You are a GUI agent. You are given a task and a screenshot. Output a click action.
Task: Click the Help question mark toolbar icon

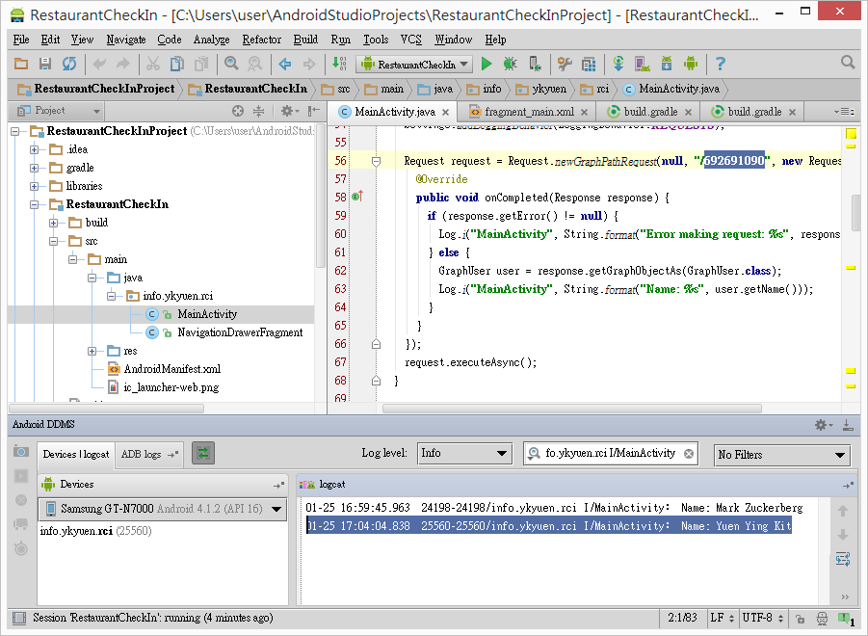[720, 64]
